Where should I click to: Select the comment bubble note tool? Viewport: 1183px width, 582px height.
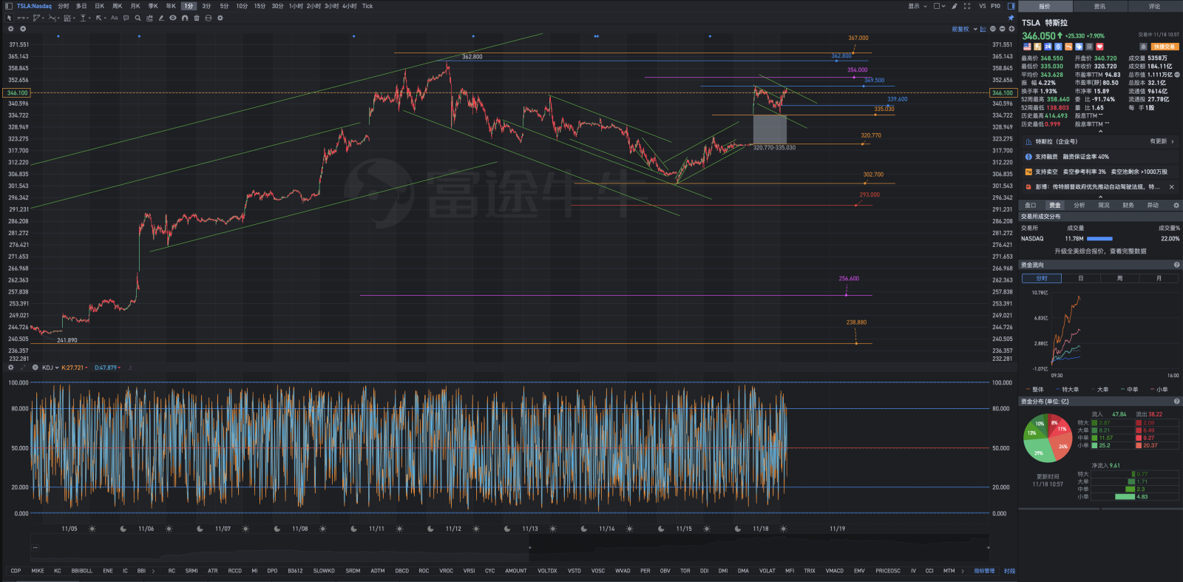coord(126,18)
